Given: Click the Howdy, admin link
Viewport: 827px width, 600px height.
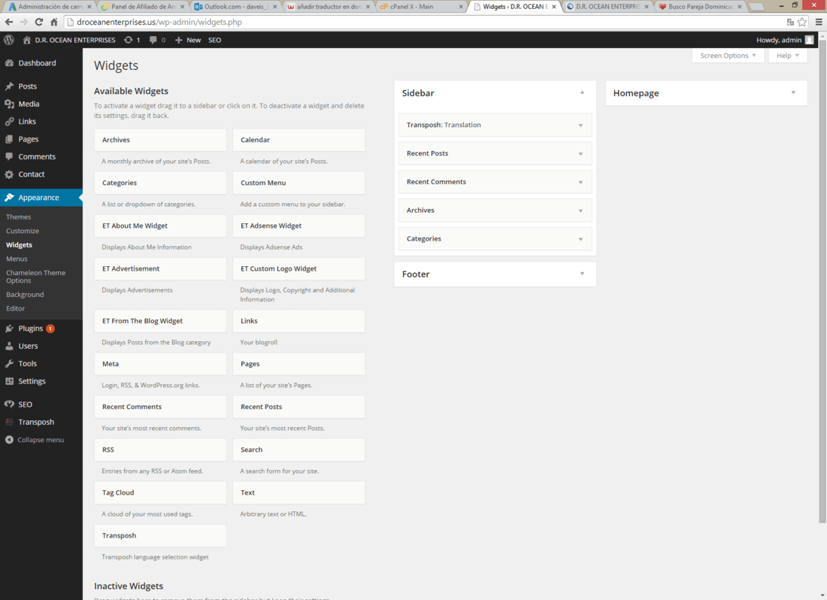Looking at the screenshot, I should click(x=778, y=40).
